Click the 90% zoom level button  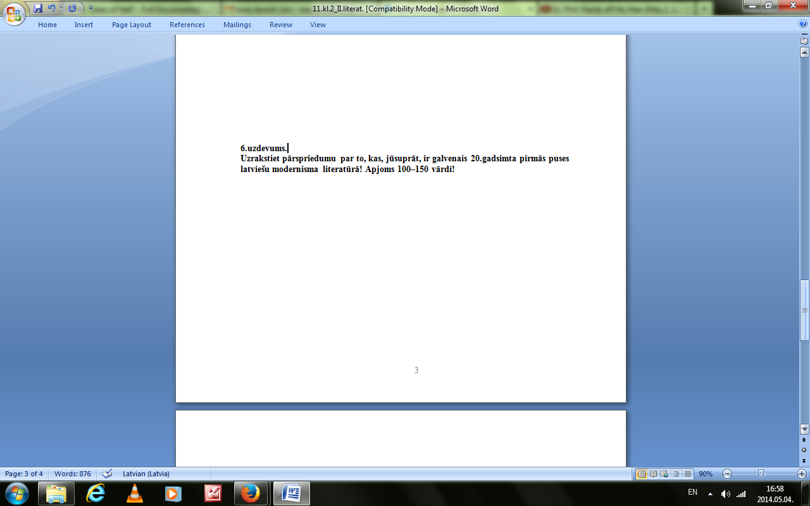click(704, 474)
